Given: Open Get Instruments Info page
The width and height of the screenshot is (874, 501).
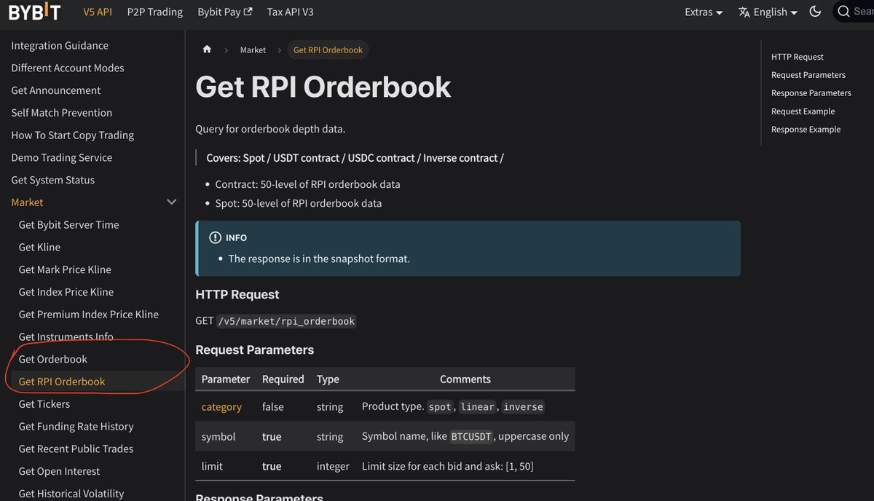Looking at the screenshot, I should pyautogui.click(x=66, y=336).
